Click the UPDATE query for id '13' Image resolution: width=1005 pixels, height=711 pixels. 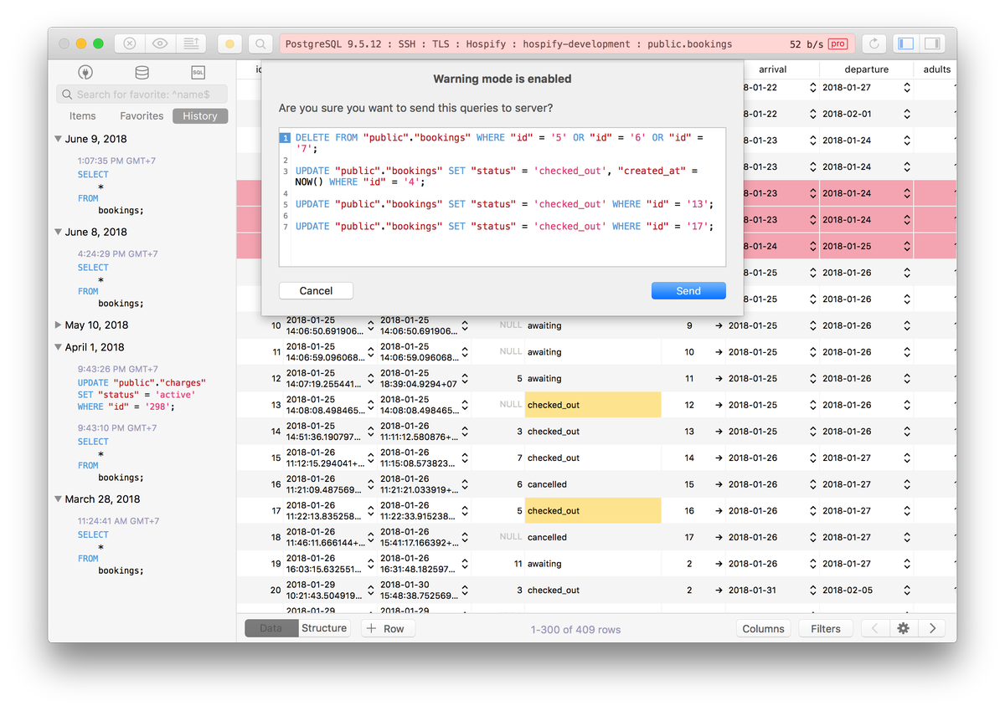coord(504,204)
